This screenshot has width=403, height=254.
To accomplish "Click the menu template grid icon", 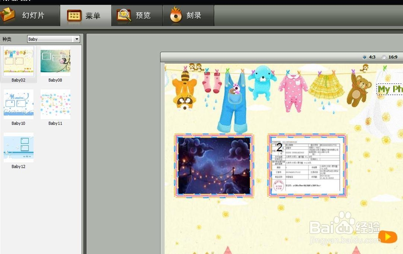I will coord(74,15).
